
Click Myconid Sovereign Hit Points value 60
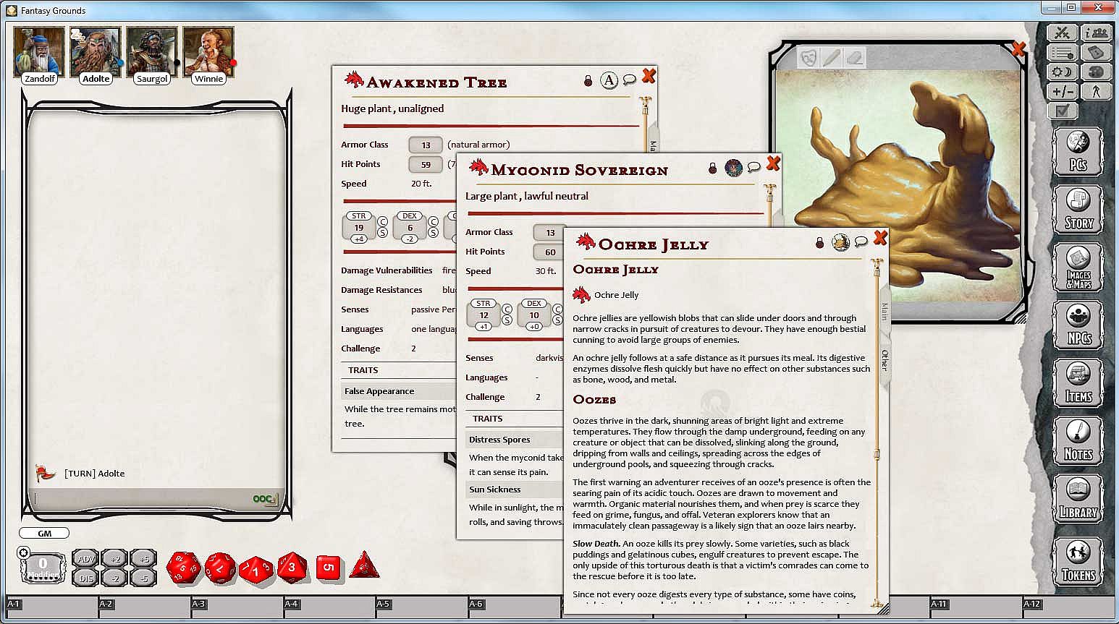click(550, 252)
